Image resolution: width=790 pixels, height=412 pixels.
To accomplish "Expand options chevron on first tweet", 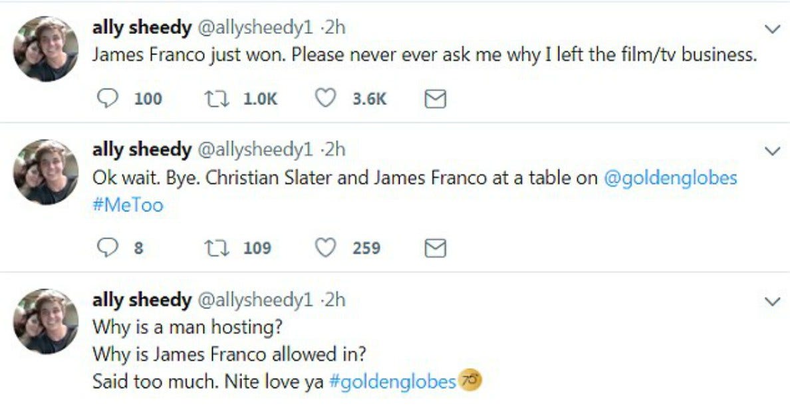I will pos(772,29).
